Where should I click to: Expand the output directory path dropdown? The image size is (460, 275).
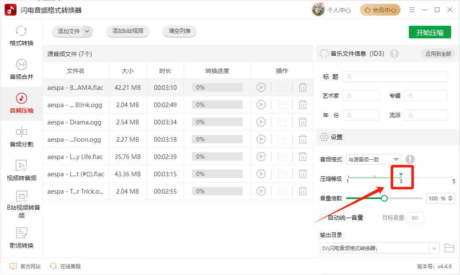pos(434,248)
